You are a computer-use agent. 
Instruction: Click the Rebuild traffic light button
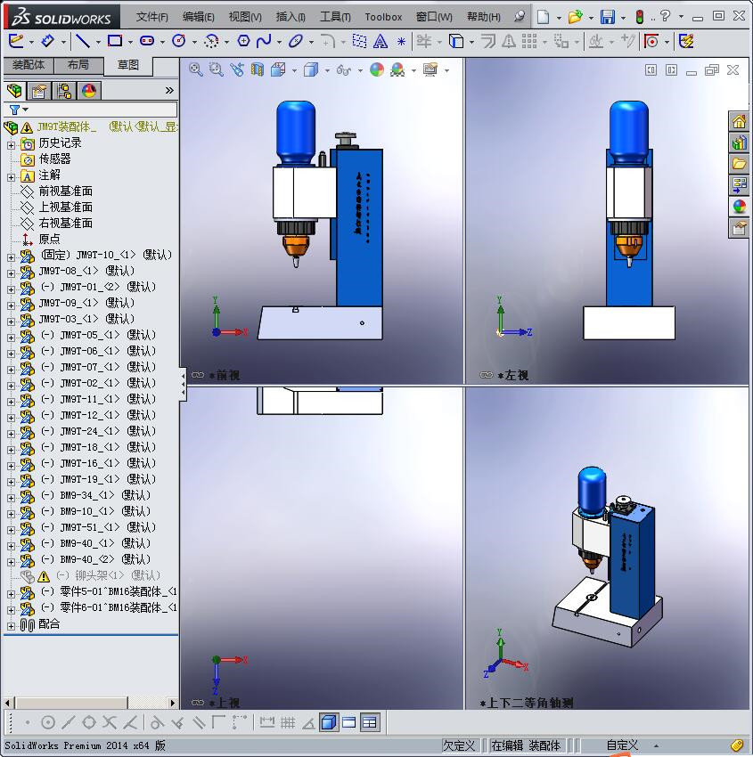pyautogui.click(x=640, y=17)
